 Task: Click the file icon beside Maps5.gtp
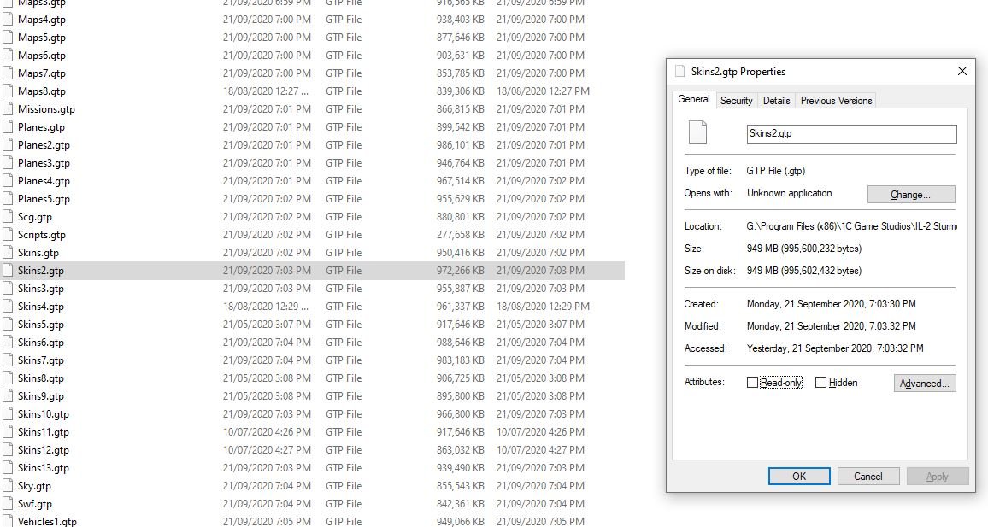point(8,37)
